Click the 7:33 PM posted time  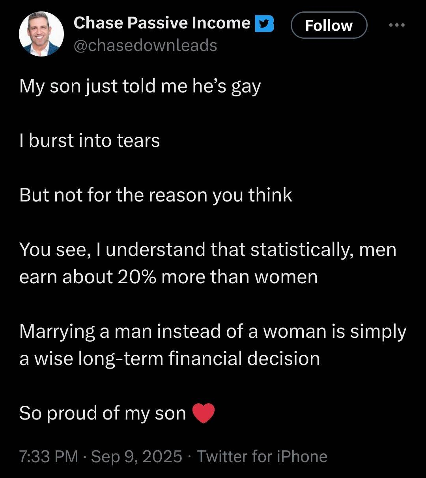click(48, 457)
